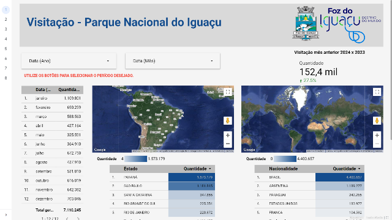The height and width of the screenshot is (220, 392).
Task: Zoom out on the Brazil states map
Action: click(x=227, y=144)
